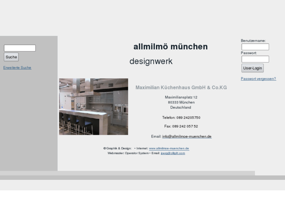Open the joerg@zillgitt.com email link
The height and width of the screenshot is (213, 285).
coord(173,153)
